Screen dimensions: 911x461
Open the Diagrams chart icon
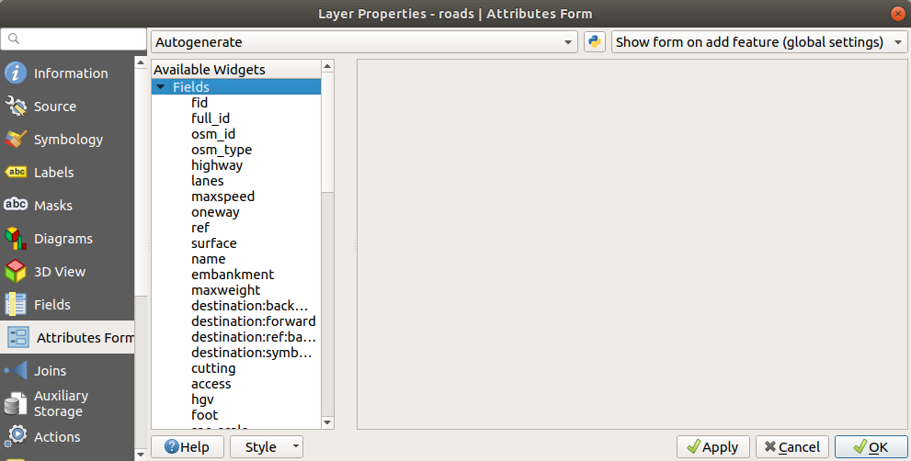(16, 239)
